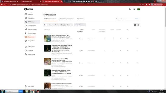Show Закреплённые publications

80,25
